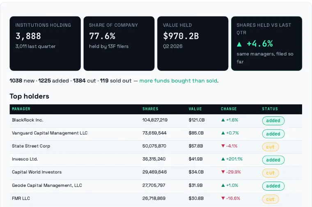Click the Institutions Holding 3,888 card

click(45, 43)
